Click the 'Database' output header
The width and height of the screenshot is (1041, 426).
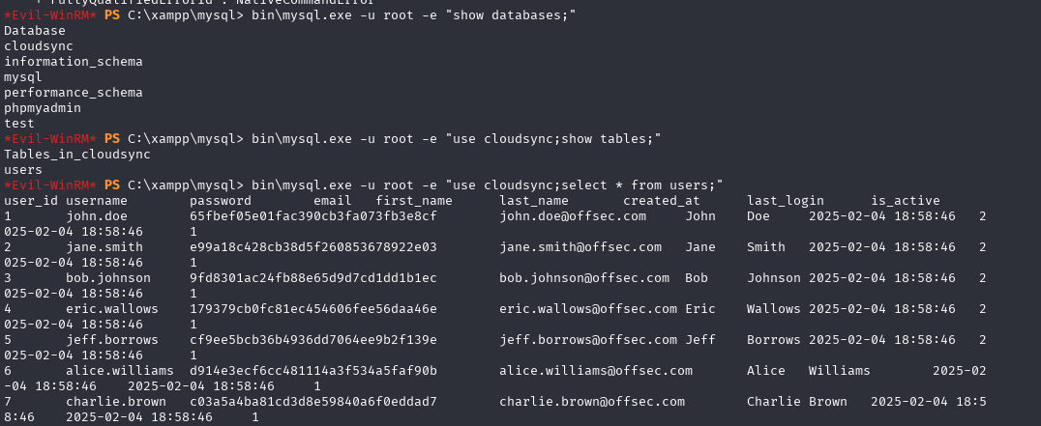click(35, 31)
